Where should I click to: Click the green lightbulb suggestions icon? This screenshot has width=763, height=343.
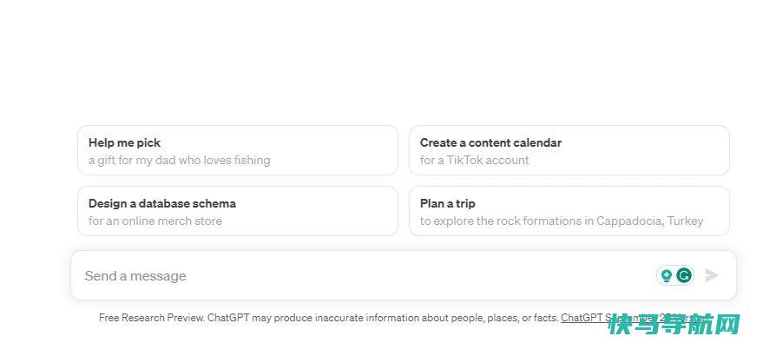tap(667, 276)
